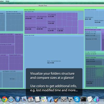Open the Help menu
The width and height of the screenshot is (104, 104).
coord(7,1)
